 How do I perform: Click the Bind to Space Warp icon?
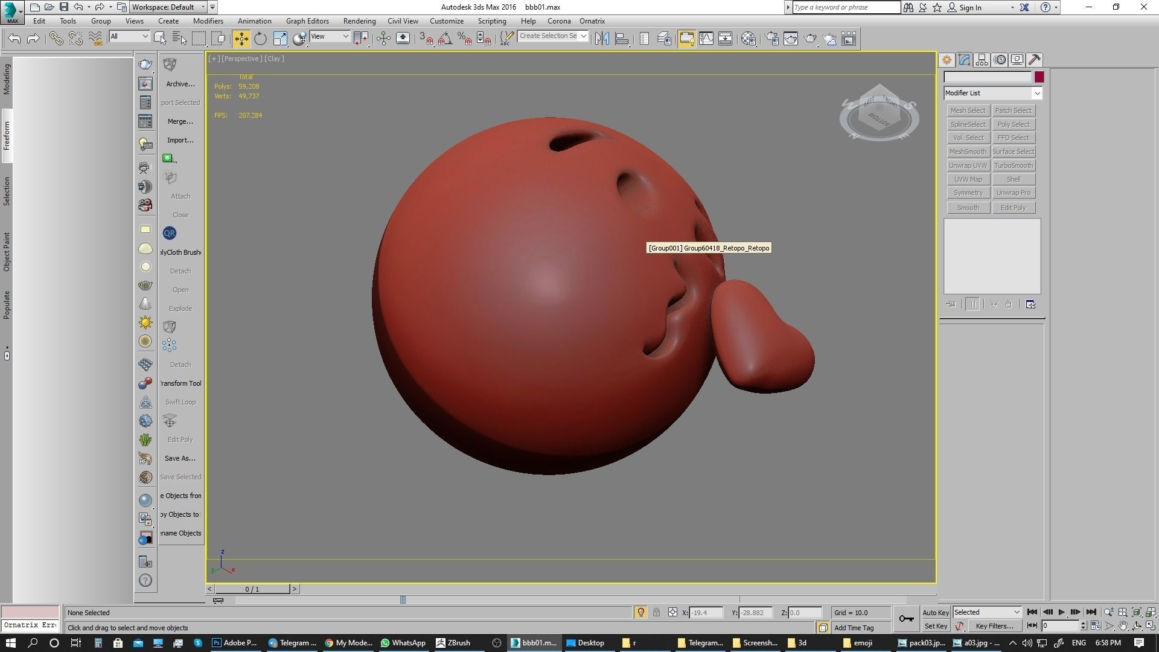tap(95, 39)
